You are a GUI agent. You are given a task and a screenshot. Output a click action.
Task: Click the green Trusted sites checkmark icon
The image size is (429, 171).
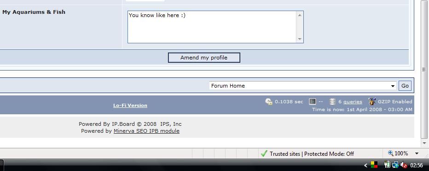coord(264,154)
